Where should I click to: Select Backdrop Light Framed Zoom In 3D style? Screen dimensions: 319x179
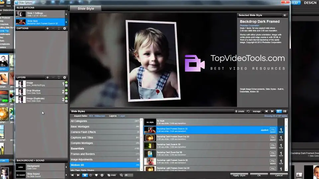pos(211,161)
